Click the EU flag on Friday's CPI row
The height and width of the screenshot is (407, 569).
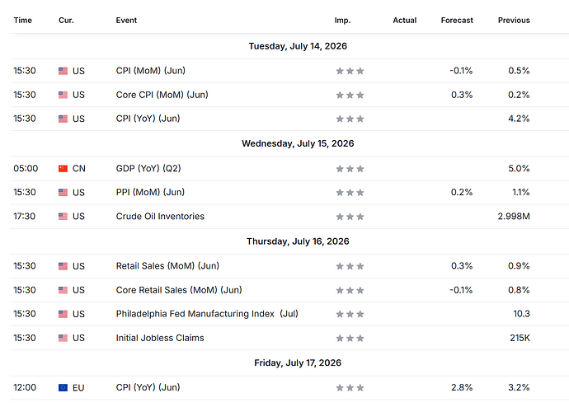click(63, 388)
